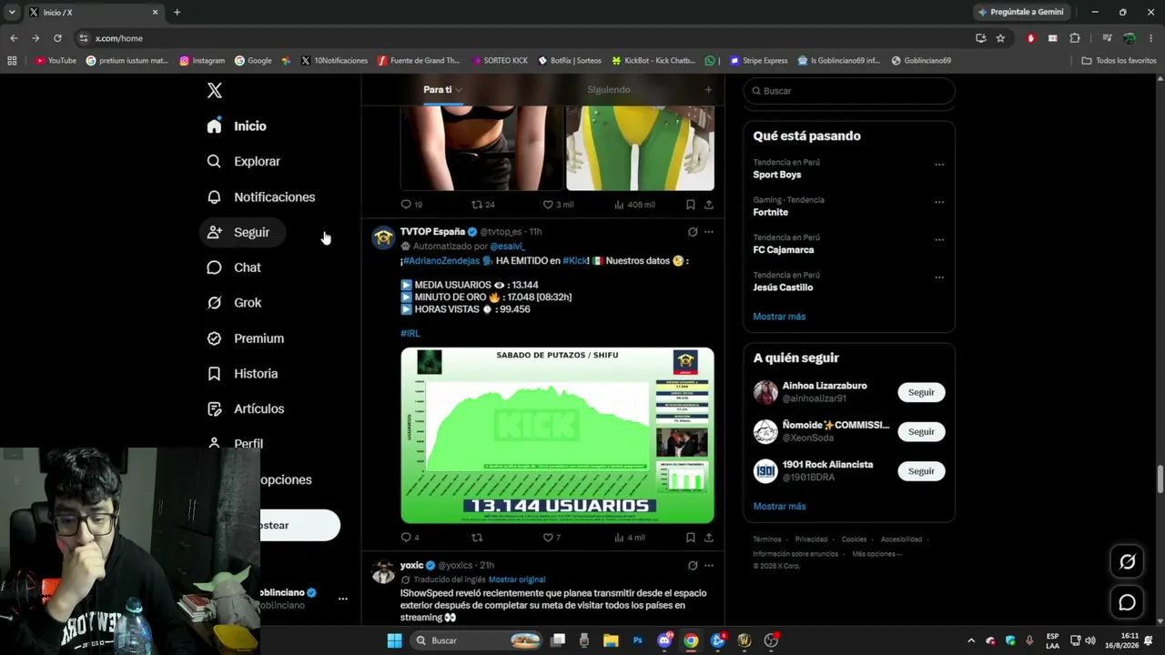Bookmark the TVTOP España post
The width and height of the screenshot is (1165, 655).
click(691, 538)
